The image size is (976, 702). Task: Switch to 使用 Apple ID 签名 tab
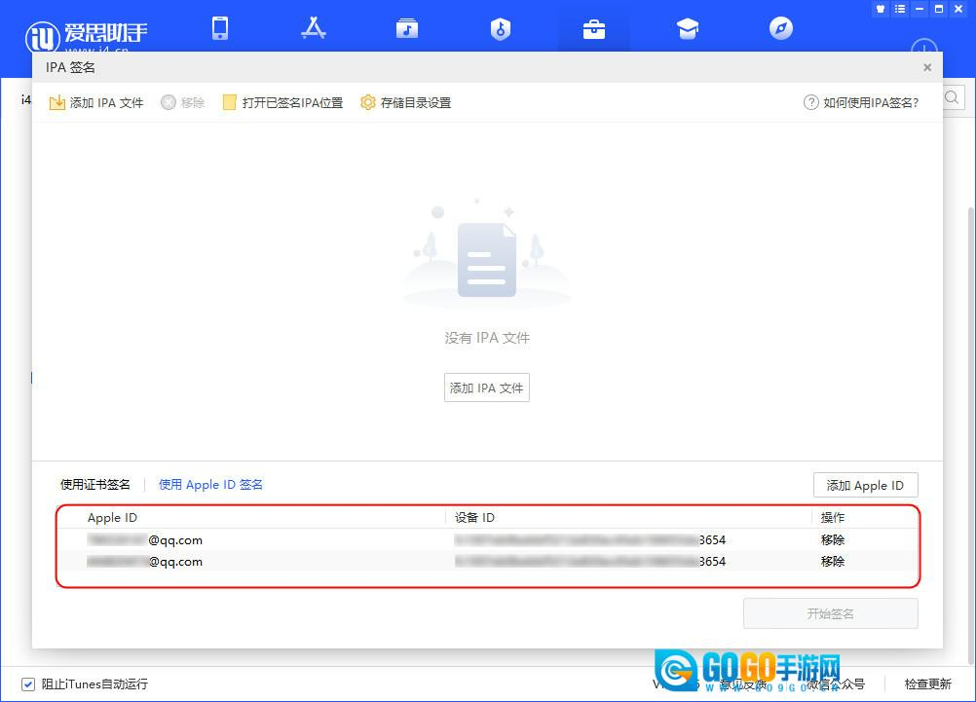point(210,484)
